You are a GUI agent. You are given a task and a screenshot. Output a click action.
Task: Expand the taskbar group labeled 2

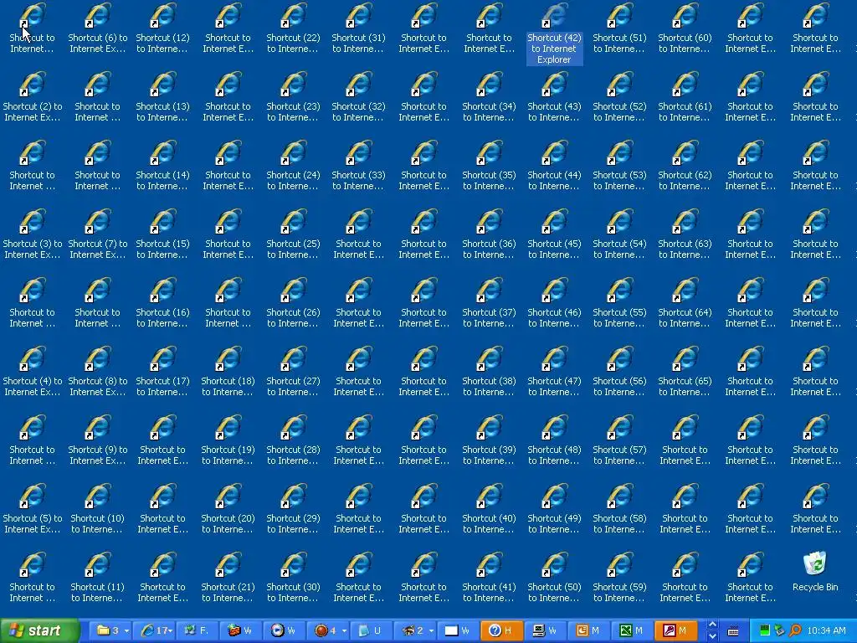coord(417,630)
